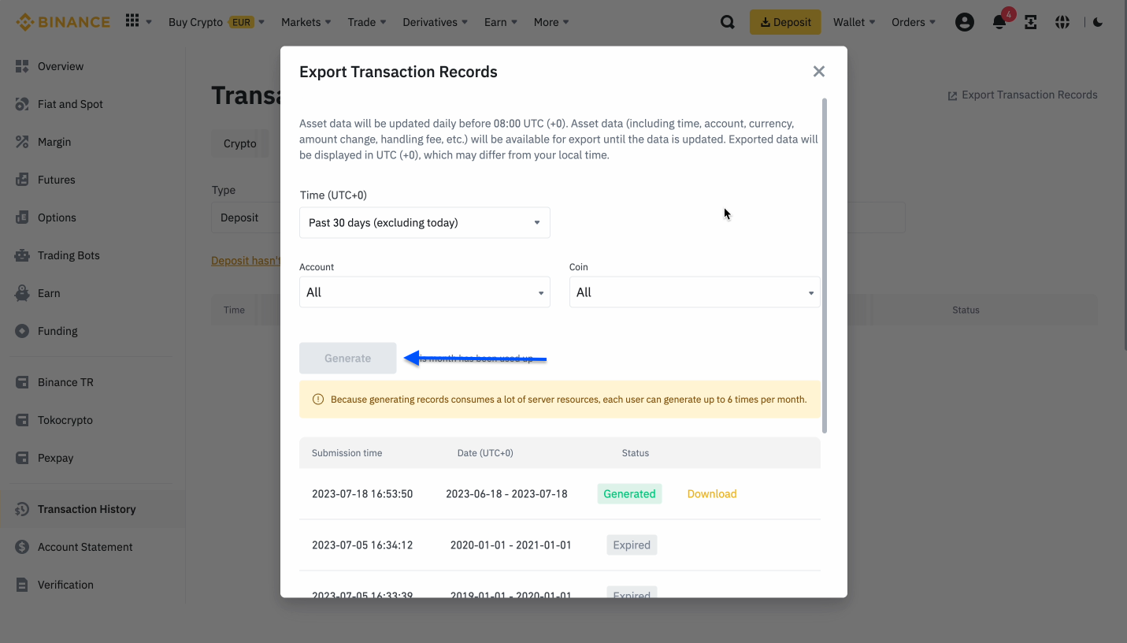This screenshot has height=643, width=1127.
Task: Click the Transaction History clock icon
Action: 22,509
